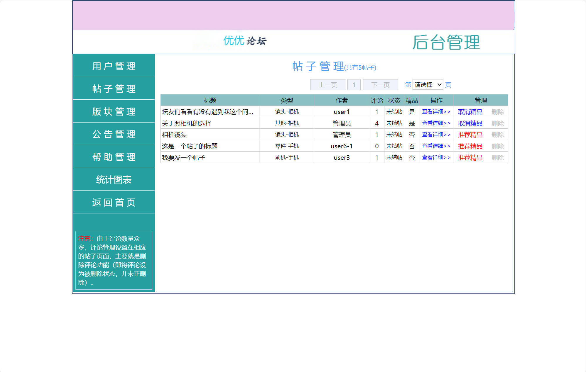Screen dimensions: 586x372
Task: Open the 统计图表 sidebar menu
Action: coord(114,179)
